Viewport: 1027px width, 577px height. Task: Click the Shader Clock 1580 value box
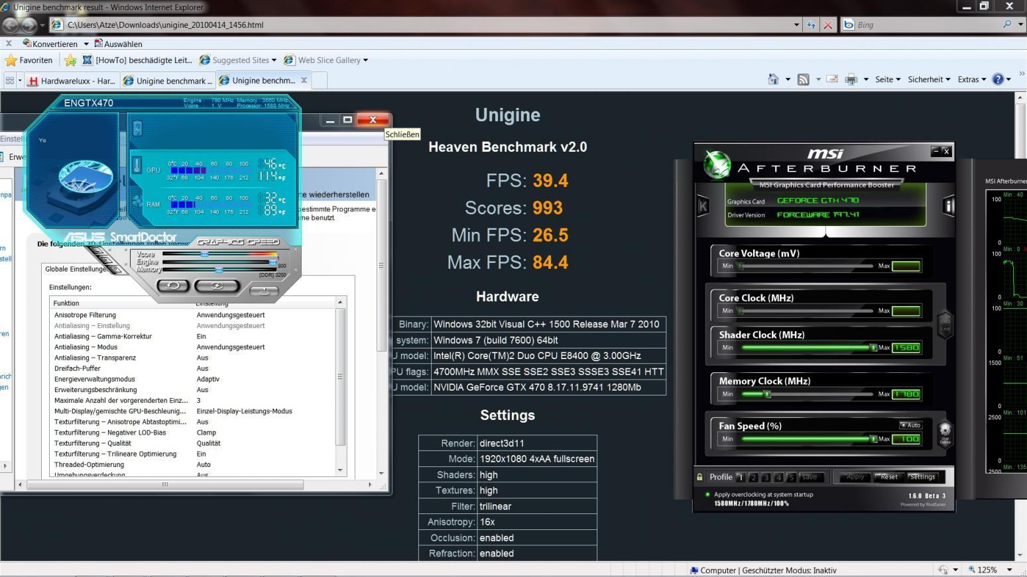click(x=906, y=348)
